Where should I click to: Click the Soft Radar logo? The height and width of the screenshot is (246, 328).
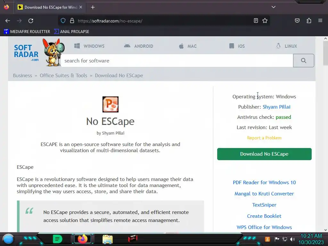(26, 53)
